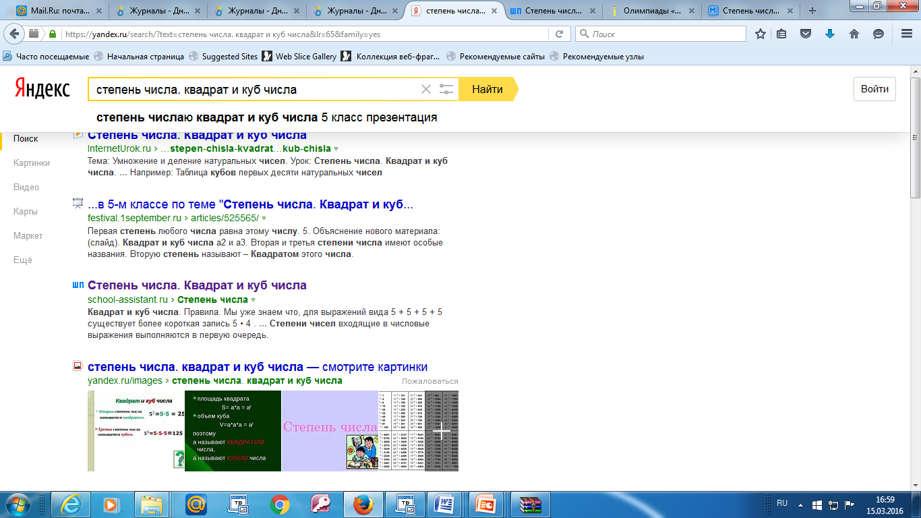Viewport: 921px width, 518px height.
Task: Open the bookmarks list icon
Action: (781, 34)
